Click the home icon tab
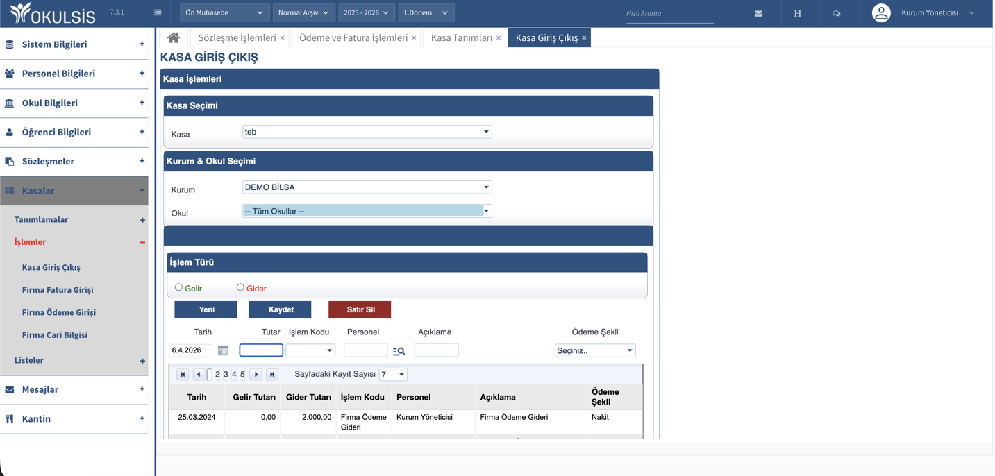 coord(174,37)
